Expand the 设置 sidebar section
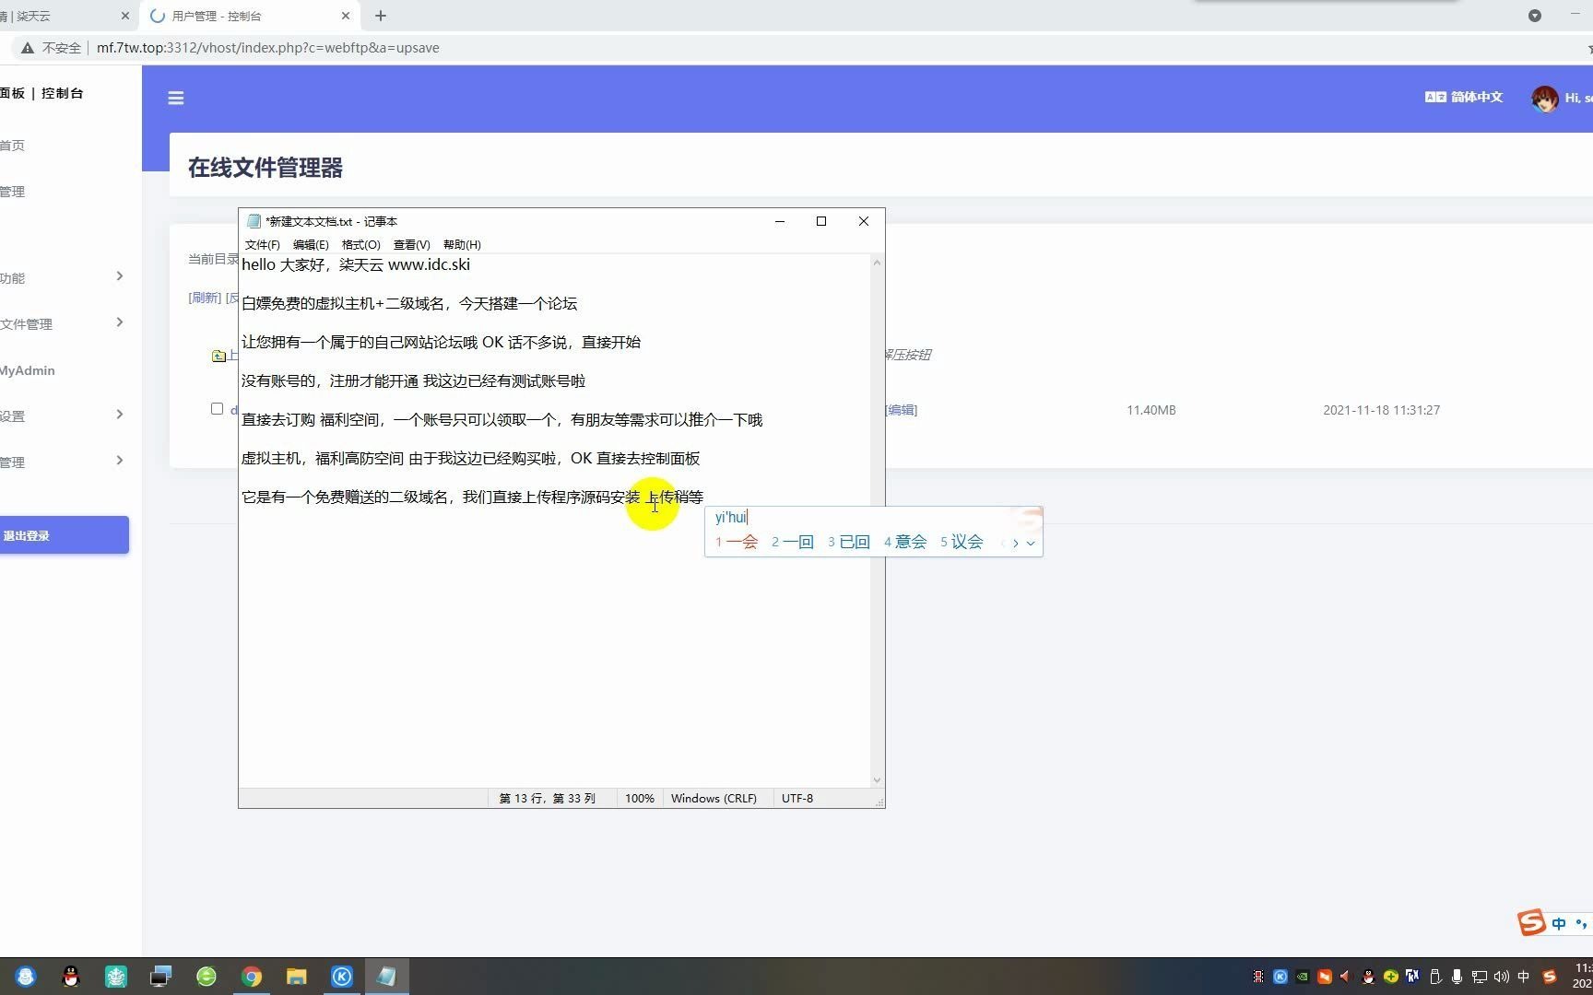The image size is (1593, 995). (65, 415)
